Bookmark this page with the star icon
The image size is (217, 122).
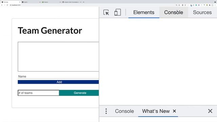pos(179,5)
